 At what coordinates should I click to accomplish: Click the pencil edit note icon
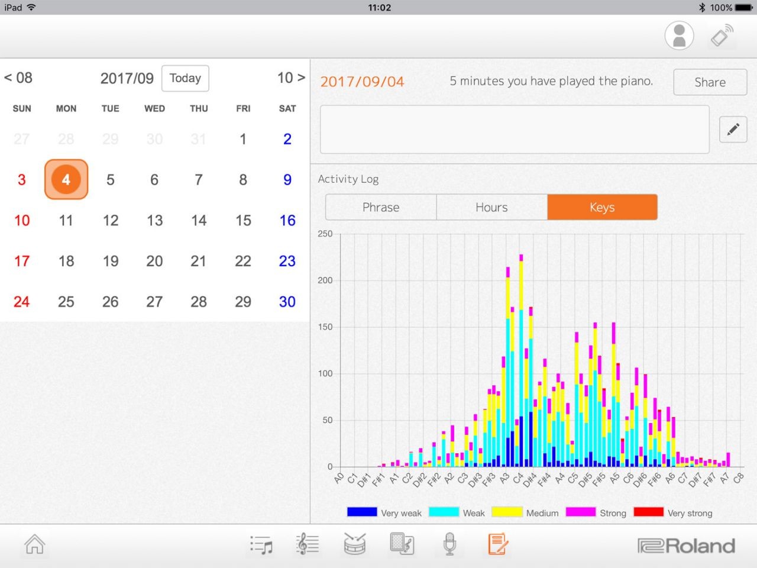[733, 130]
